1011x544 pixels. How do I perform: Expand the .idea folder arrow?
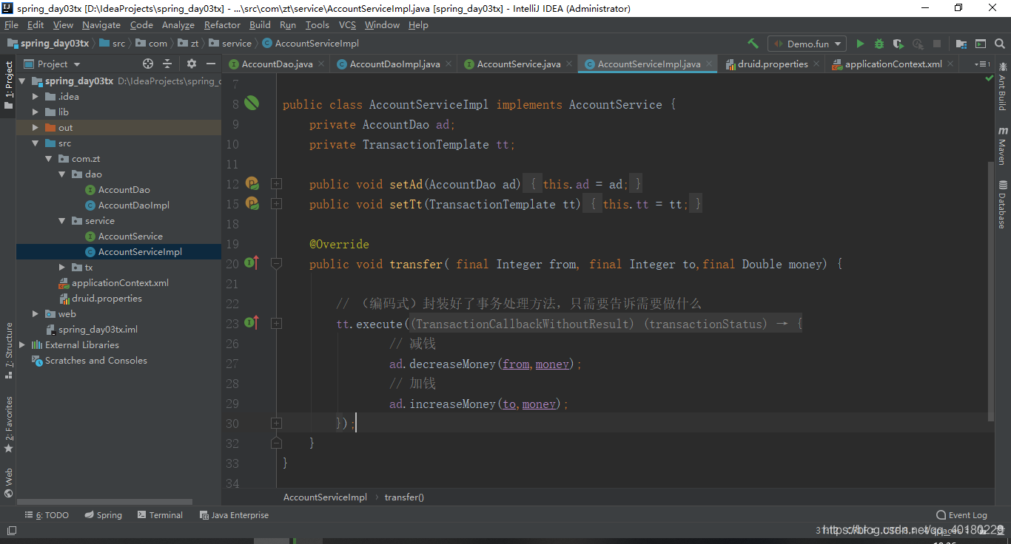pyautogui.click(x=36, y=97)
